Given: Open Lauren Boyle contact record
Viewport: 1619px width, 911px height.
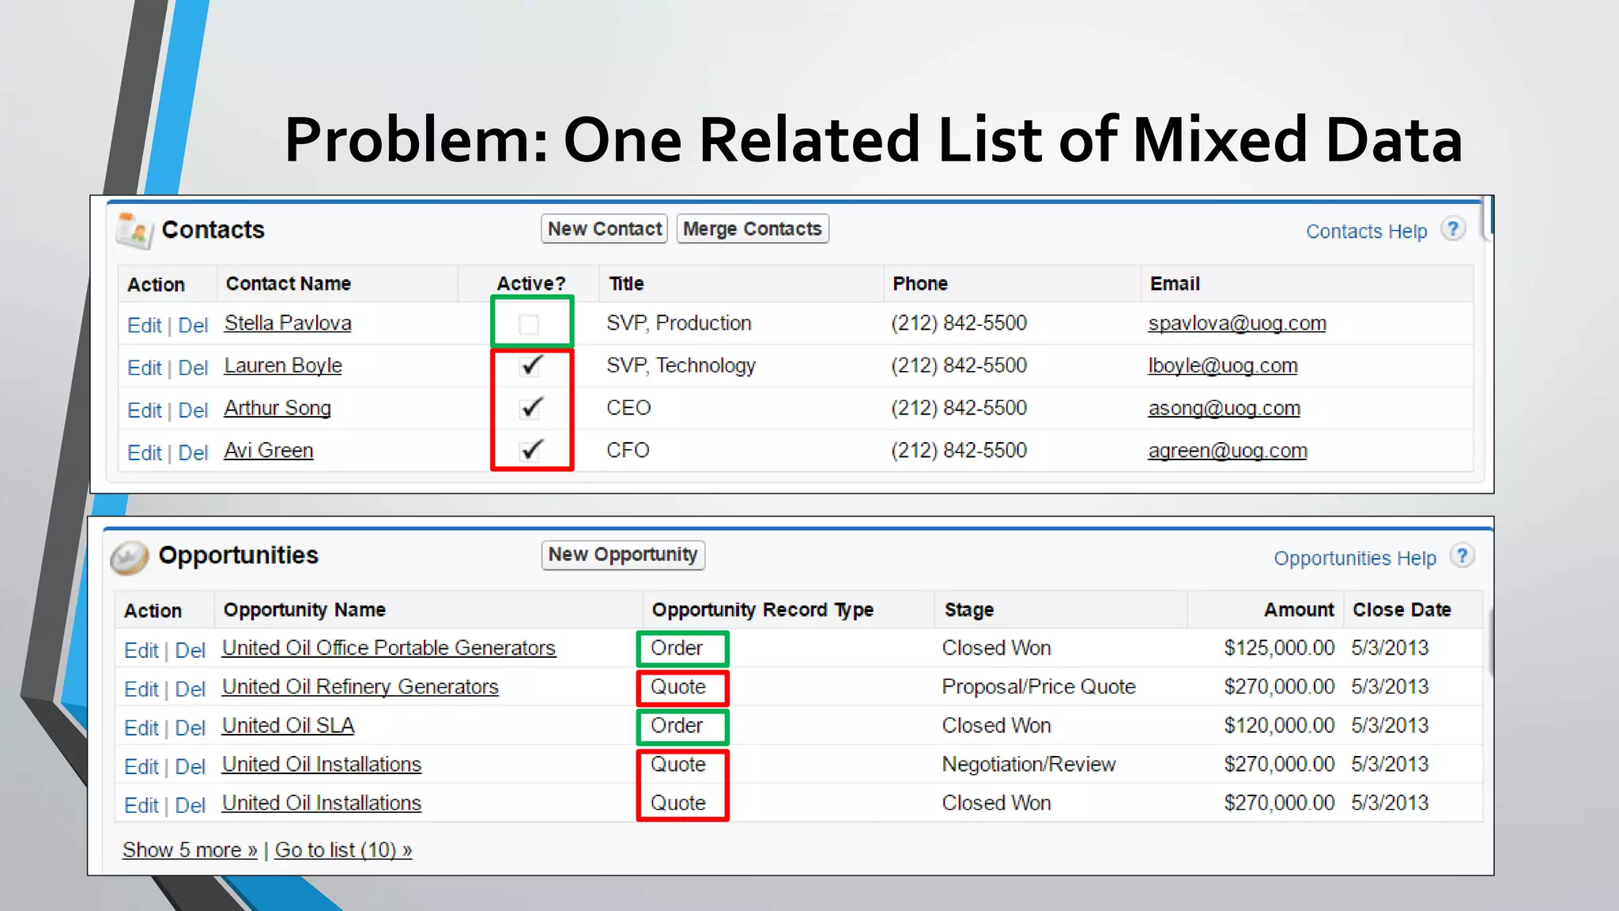Looking at the screenshot, I should click(x=283, y=366).
